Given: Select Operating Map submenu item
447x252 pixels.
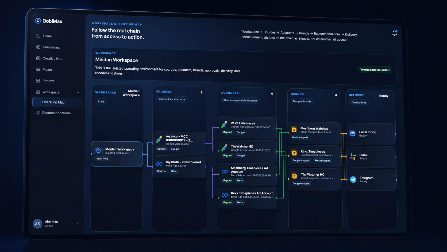Looking at the screenshot, I should (57, 102).
